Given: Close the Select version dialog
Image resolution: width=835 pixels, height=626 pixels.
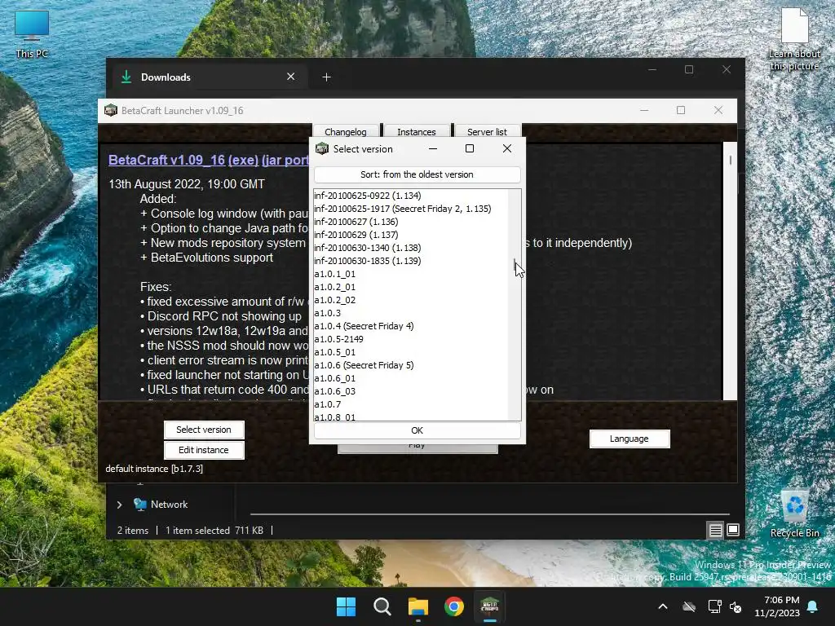Looking at the screenshot, I should (507, 148).
